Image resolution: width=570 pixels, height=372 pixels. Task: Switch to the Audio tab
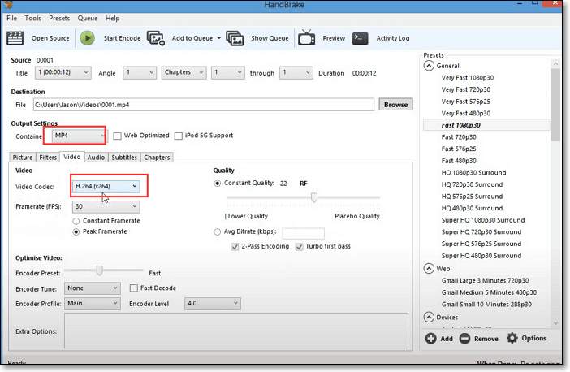[96, 158]
